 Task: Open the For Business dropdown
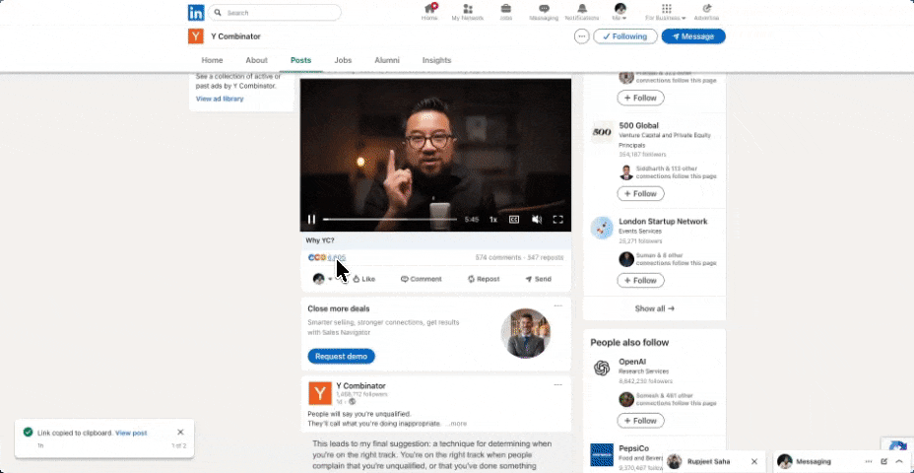[x=666, y=12]
